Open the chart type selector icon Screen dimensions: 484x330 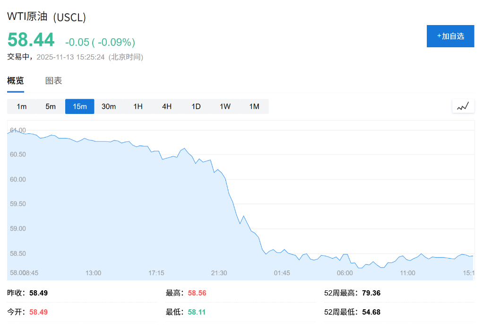pyautogui.click(x=463, y=106)
